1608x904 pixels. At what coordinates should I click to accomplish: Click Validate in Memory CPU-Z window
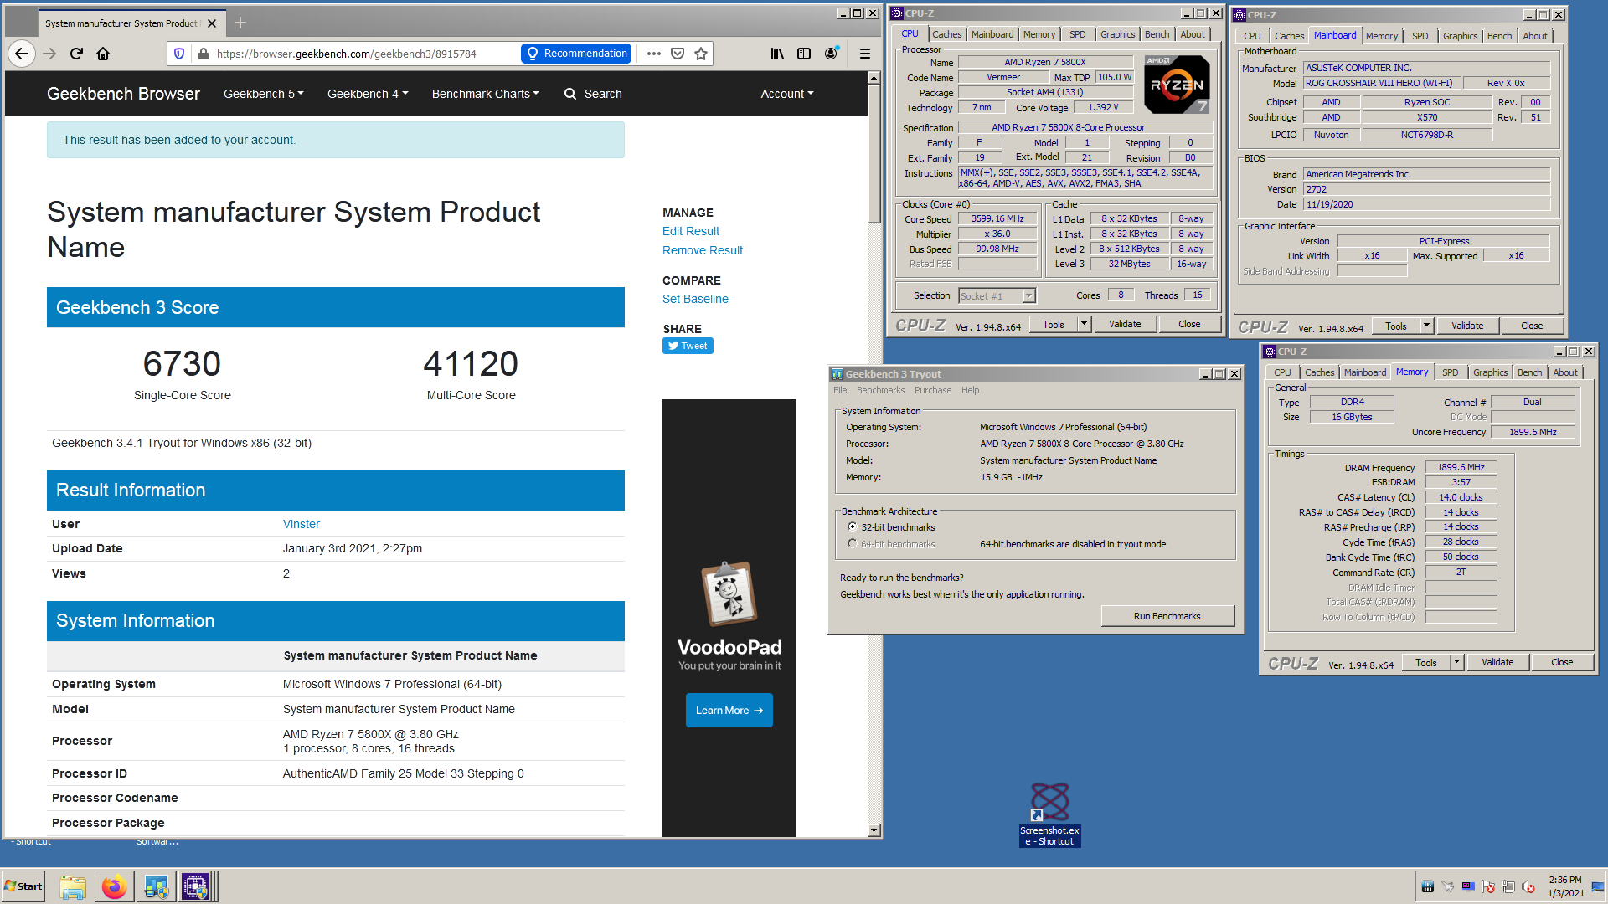[x=1497, y=662]
